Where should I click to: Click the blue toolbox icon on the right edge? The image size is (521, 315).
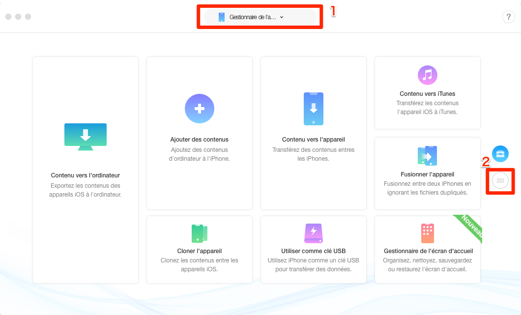click(x=500, y=154)
